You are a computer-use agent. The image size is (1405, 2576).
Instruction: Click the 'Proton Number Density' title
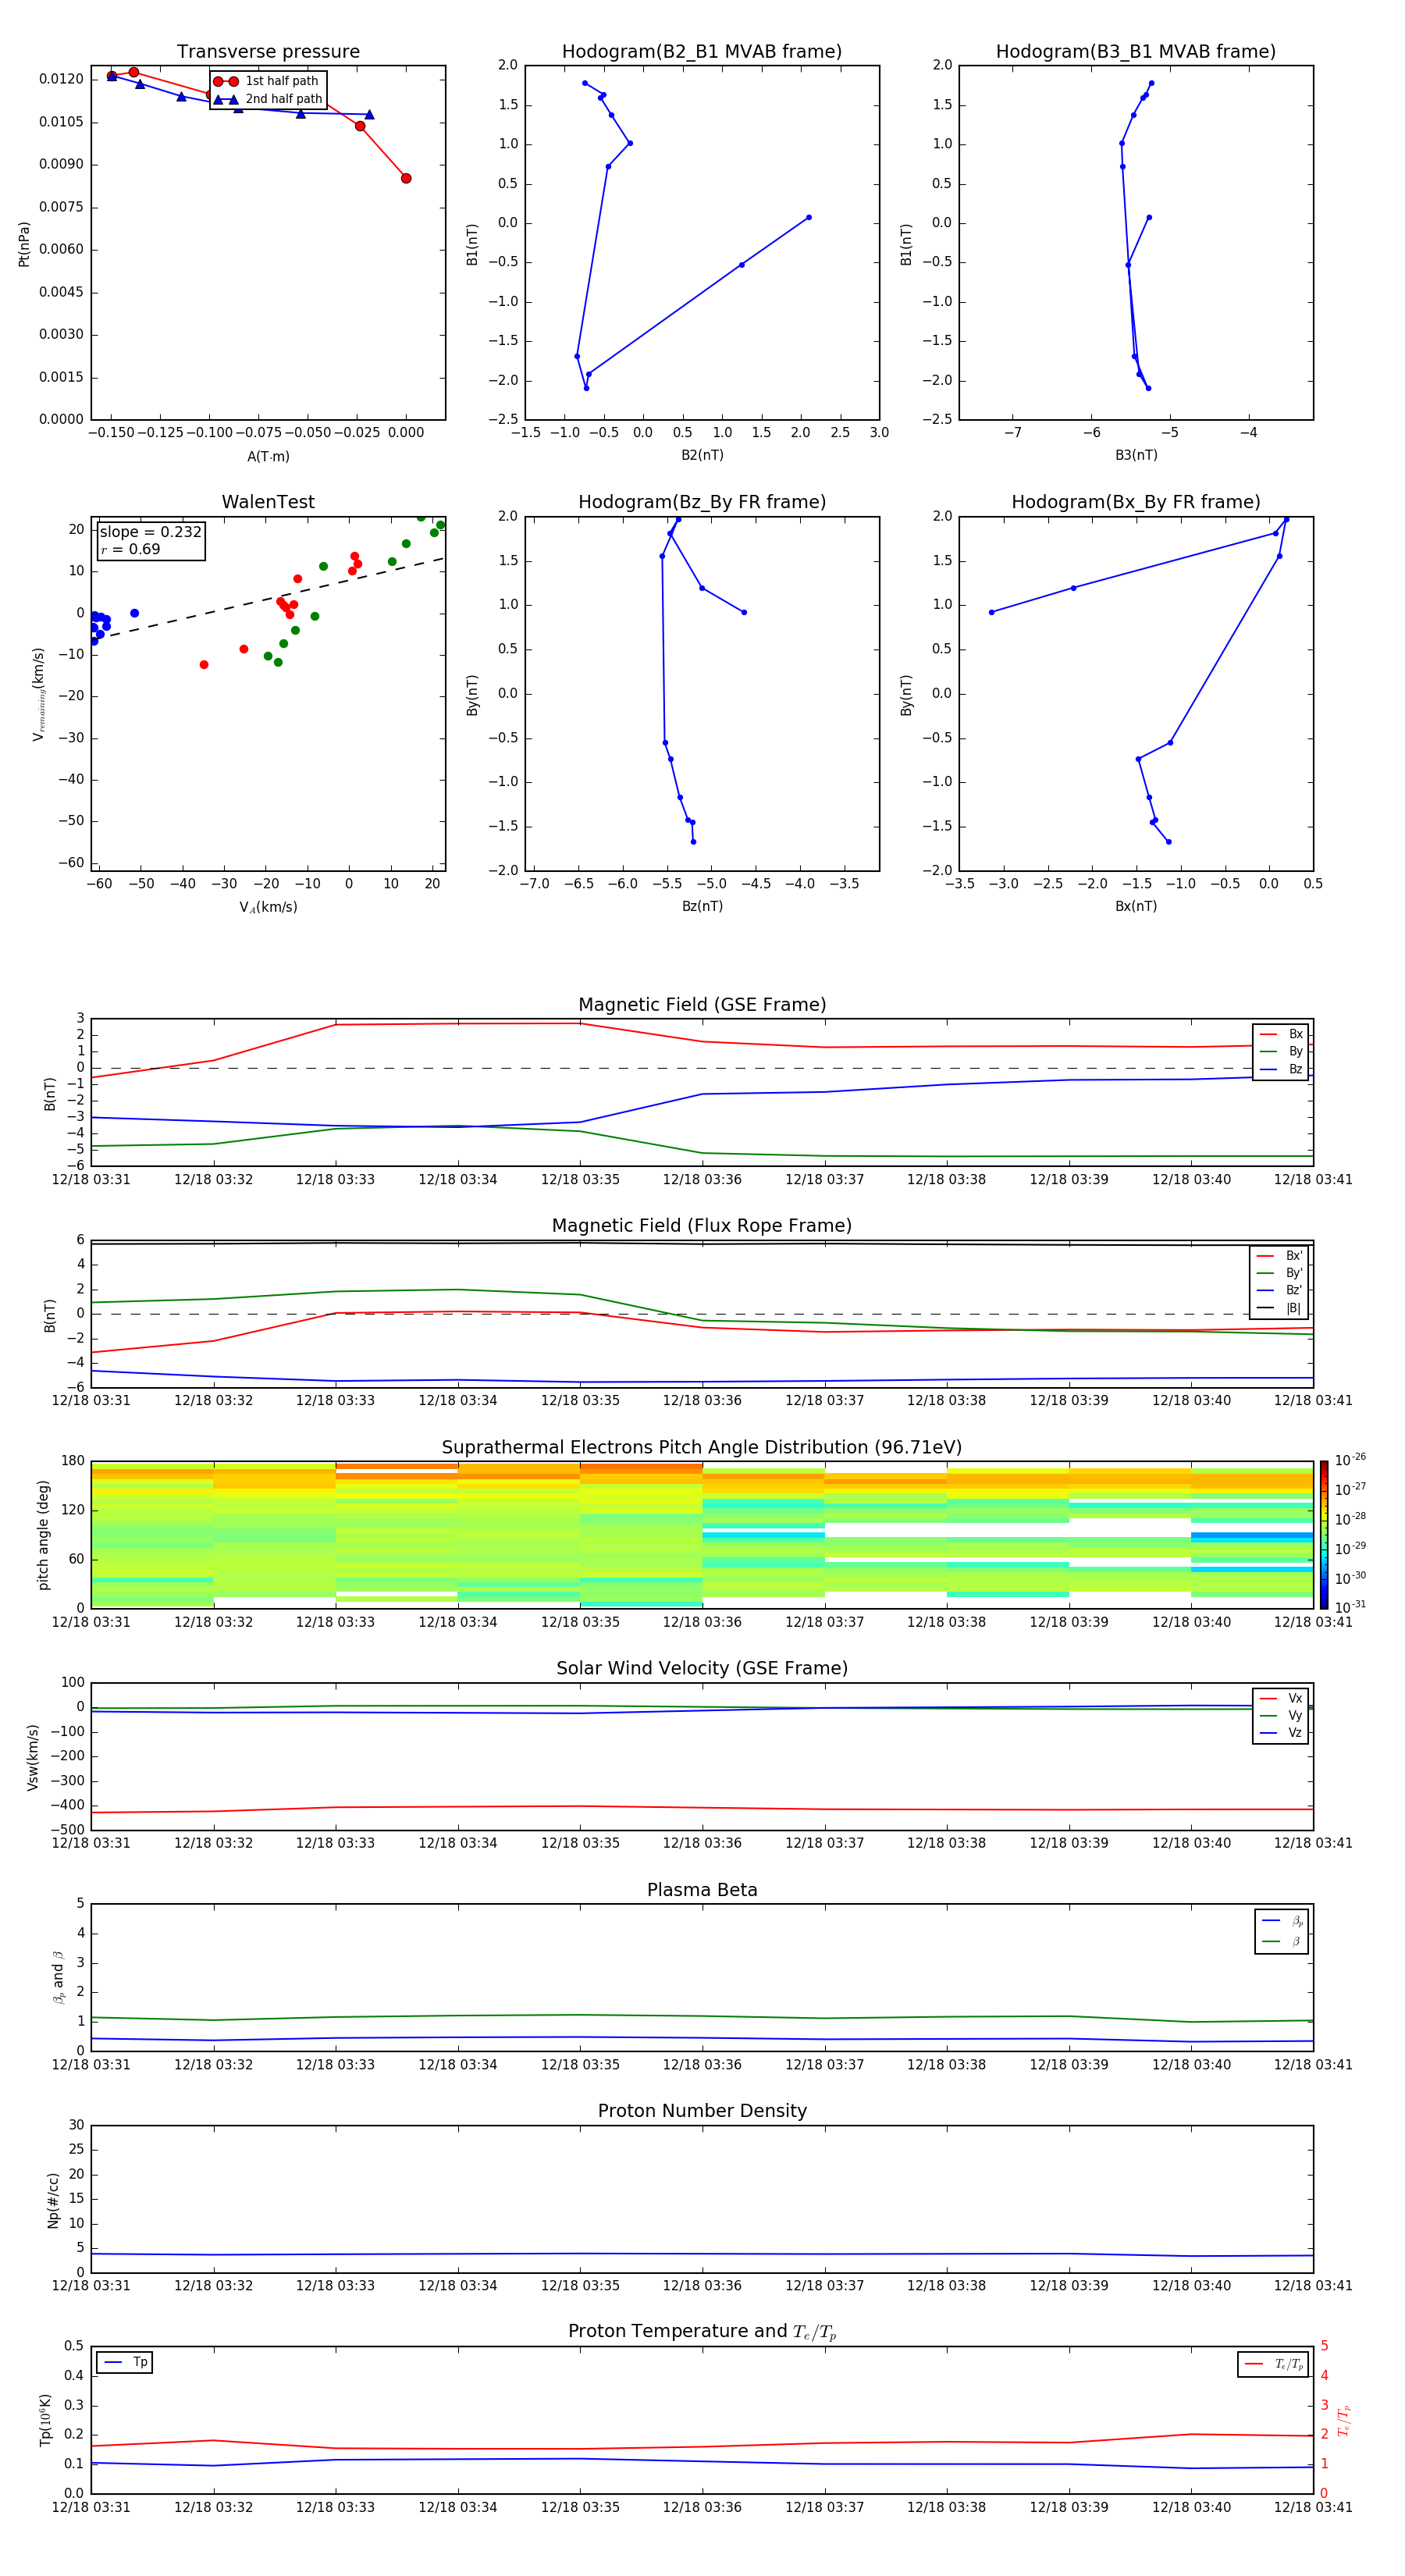coord(702,2111)
